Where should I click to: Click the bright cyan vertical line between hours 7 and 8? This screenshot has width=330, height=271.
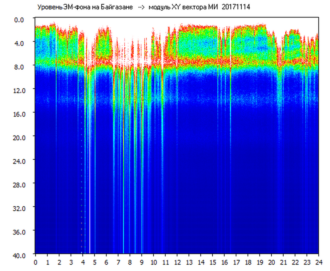point(123,181)
